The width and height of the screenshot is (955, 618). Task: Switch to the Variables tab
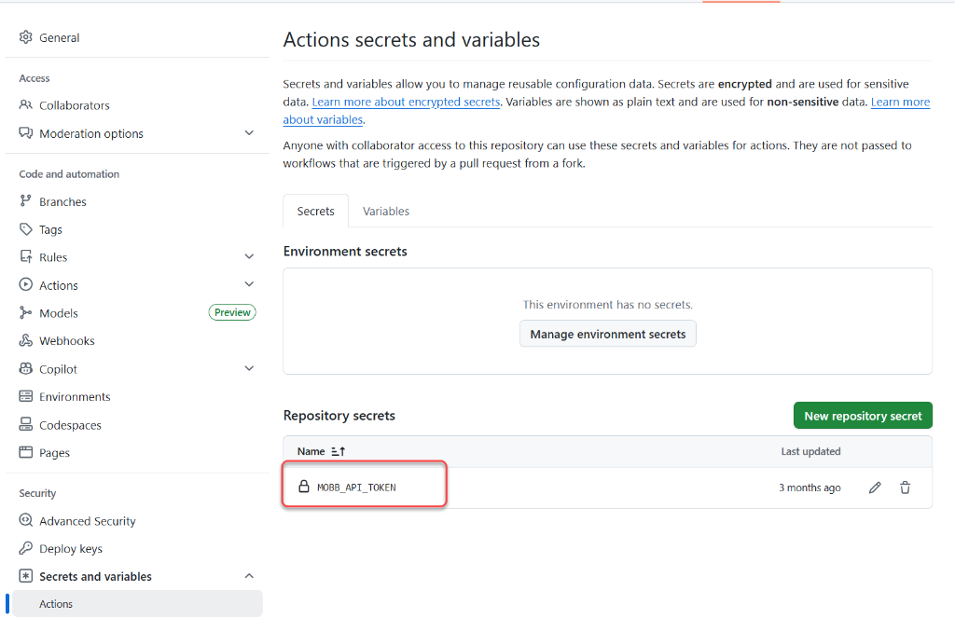386,212
